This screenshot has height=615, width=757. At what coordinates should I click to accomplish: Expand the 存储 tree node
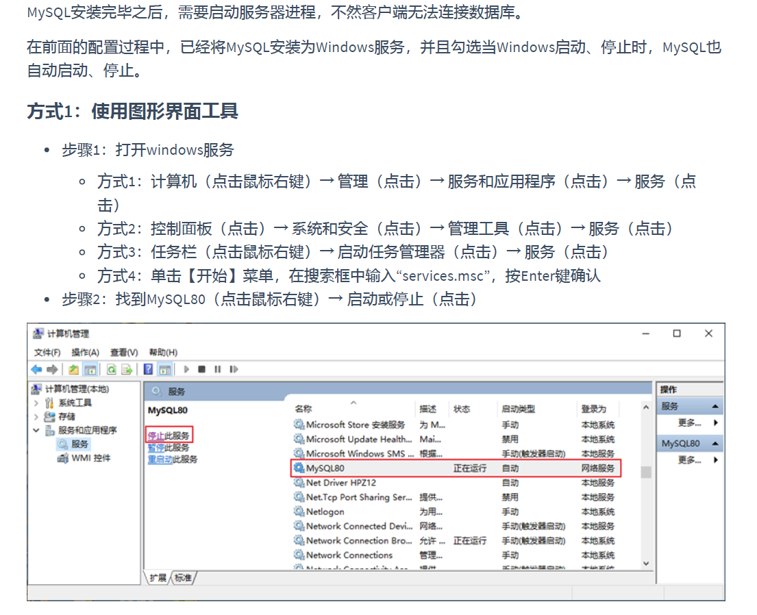[x=36, y=416]
